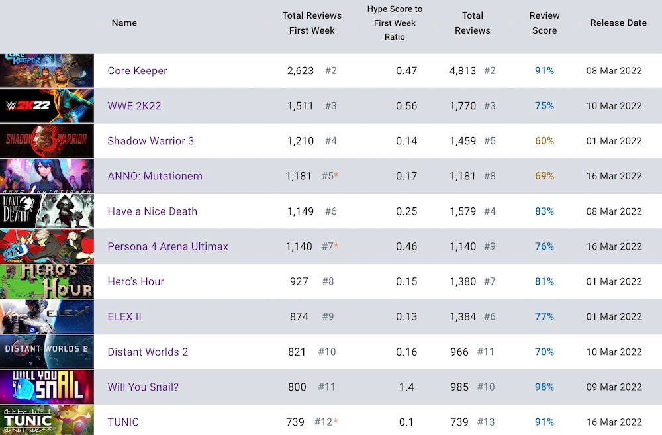Click the Distant Worlds 2 banner thumbnail
This screenshot has height=435, width=662.
(47, 352)
